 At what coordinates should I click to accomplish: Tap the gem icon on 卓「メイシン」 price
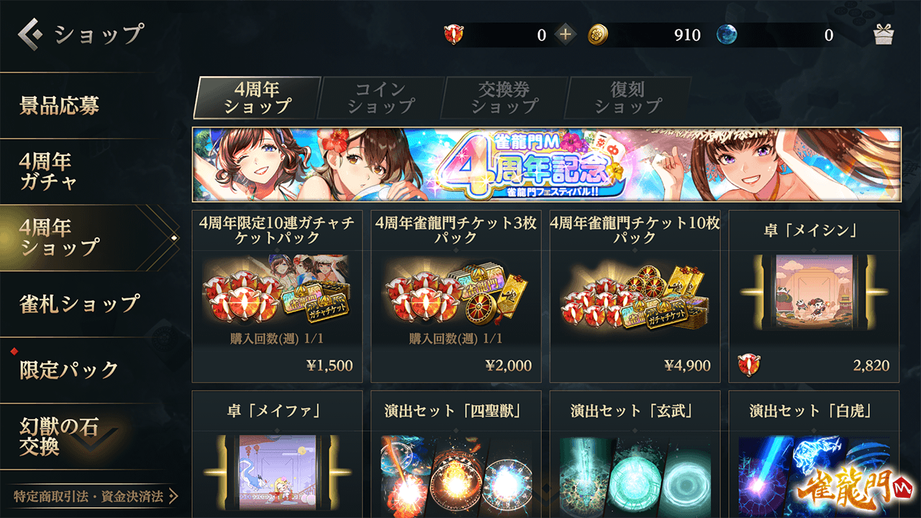749,365
